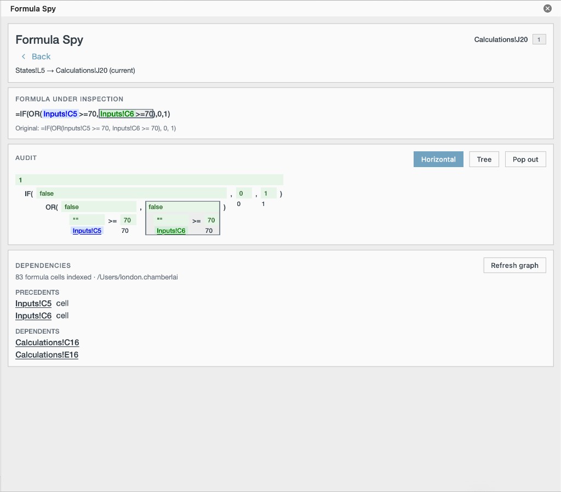Open precedent Inputs!C6 link
Viewport: 561px width, 492px height.
click(33, 316)
